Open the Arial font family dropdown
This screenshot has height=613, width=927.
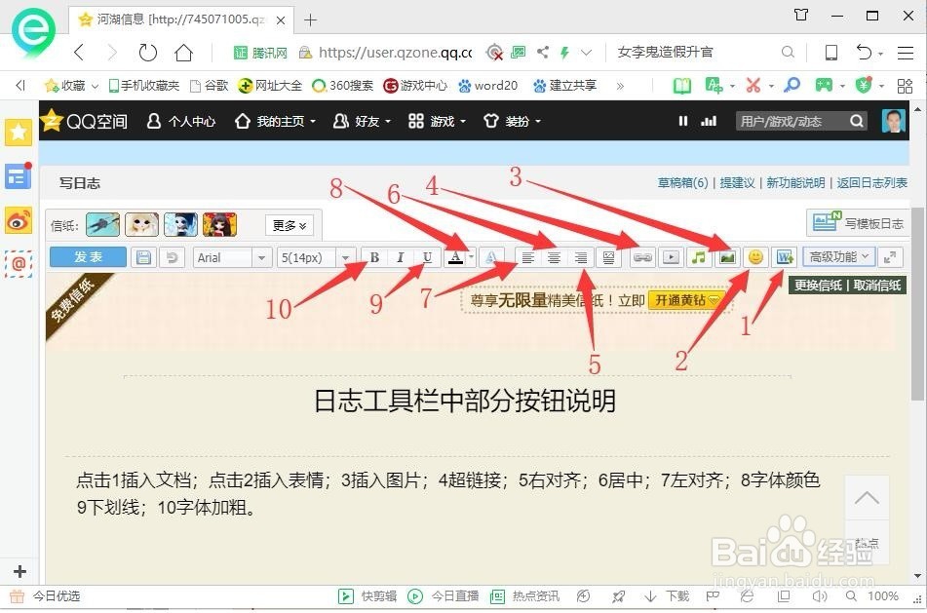point(231,257)
